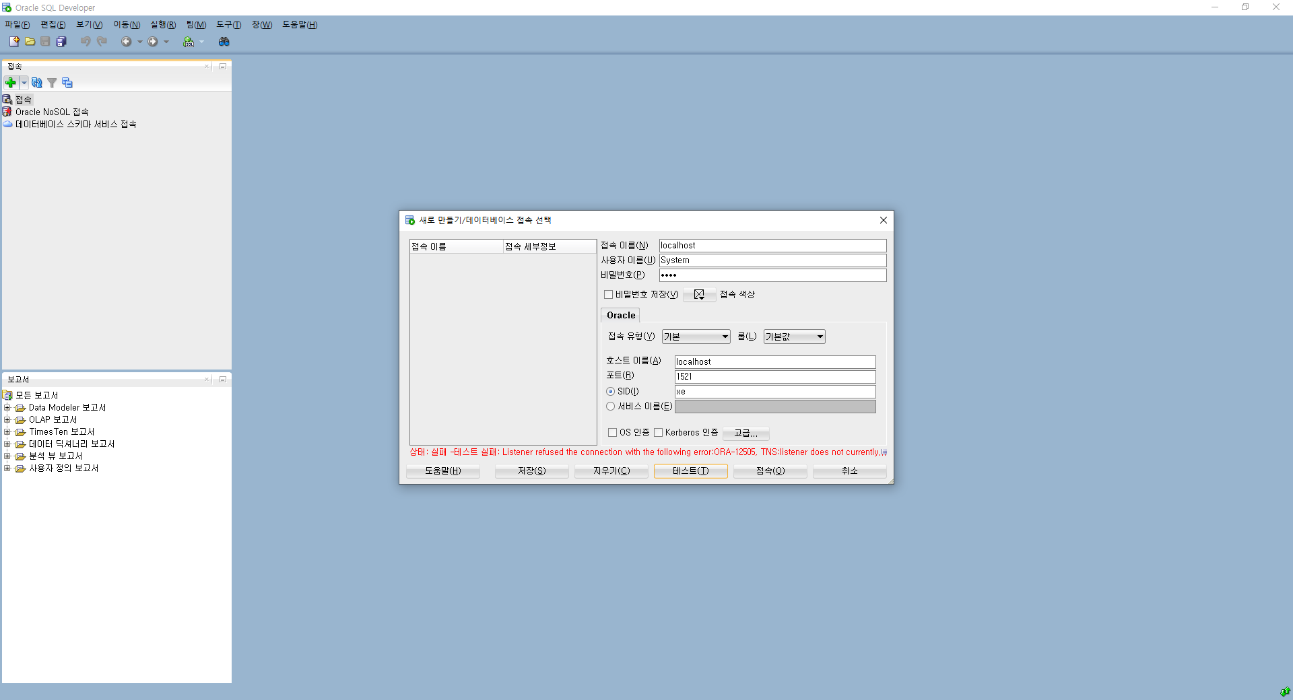Open the 파일 menu

(x=17, y=24)
